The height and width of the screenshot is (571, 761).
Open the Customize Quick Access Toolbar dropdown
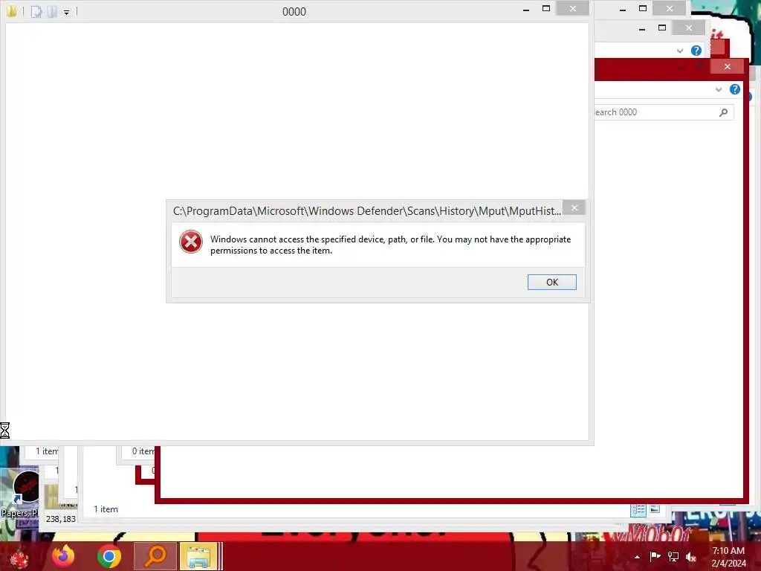tap(66, 12)
